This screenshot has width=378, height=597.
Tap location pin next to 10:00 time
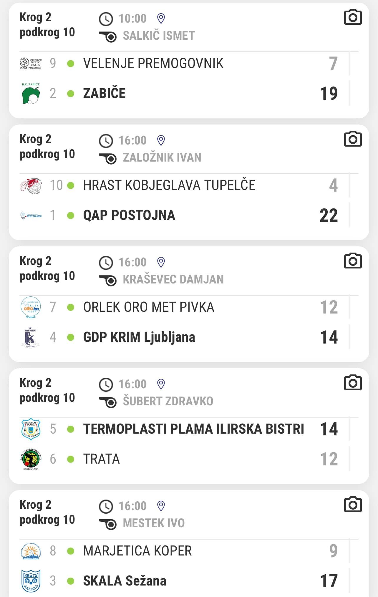pos(161,19)
